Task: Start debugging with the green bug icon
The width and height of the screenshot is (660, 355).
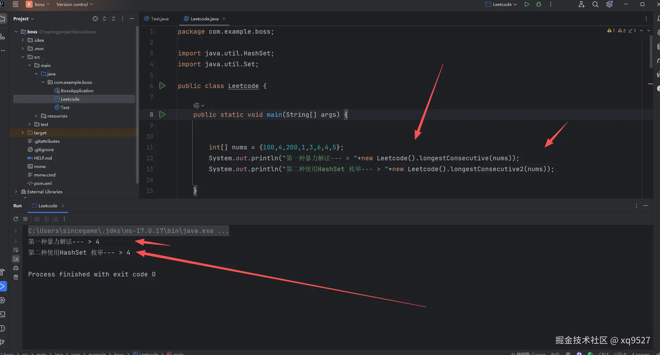Action: 539,4
